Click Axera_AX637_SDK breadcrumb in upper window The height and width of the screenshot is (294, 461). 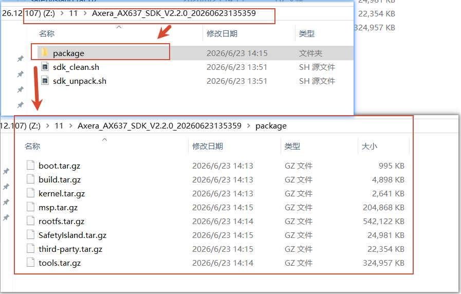pos(174,13)
